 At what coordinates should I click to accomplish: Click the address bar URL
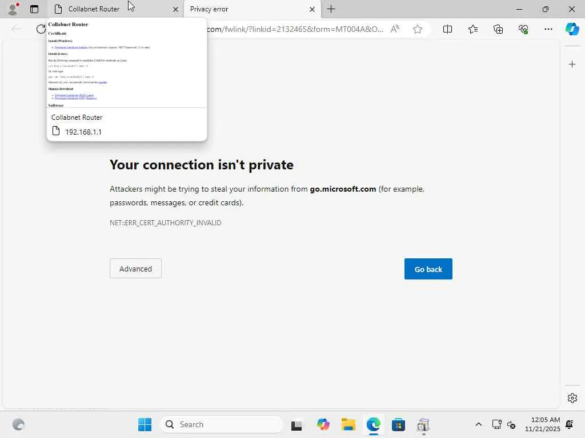(x=295, y=29)
